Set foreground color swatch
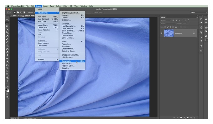This screenshot has width=213, height=124. tap(6, 89)
